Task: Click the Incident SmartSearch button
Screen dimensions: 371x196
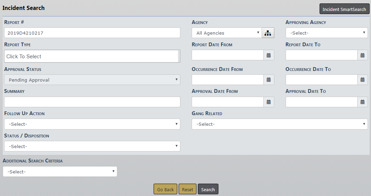Action: tap(344, 9)
